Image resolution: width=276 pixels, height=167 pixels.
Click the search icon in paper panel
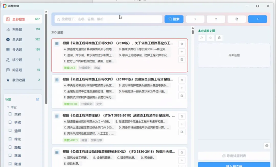[x=202, y=37]
